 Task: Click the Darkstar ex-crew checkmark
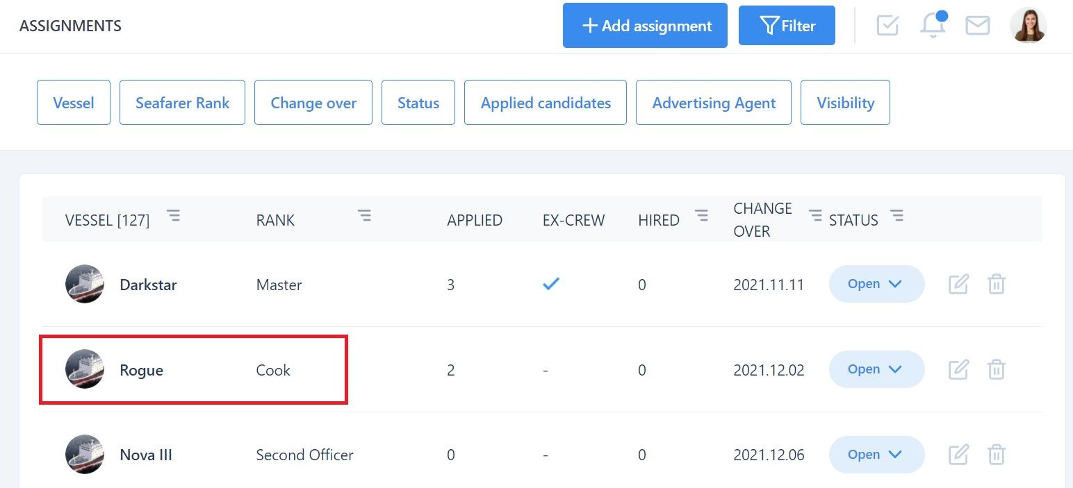pos(551,284)
